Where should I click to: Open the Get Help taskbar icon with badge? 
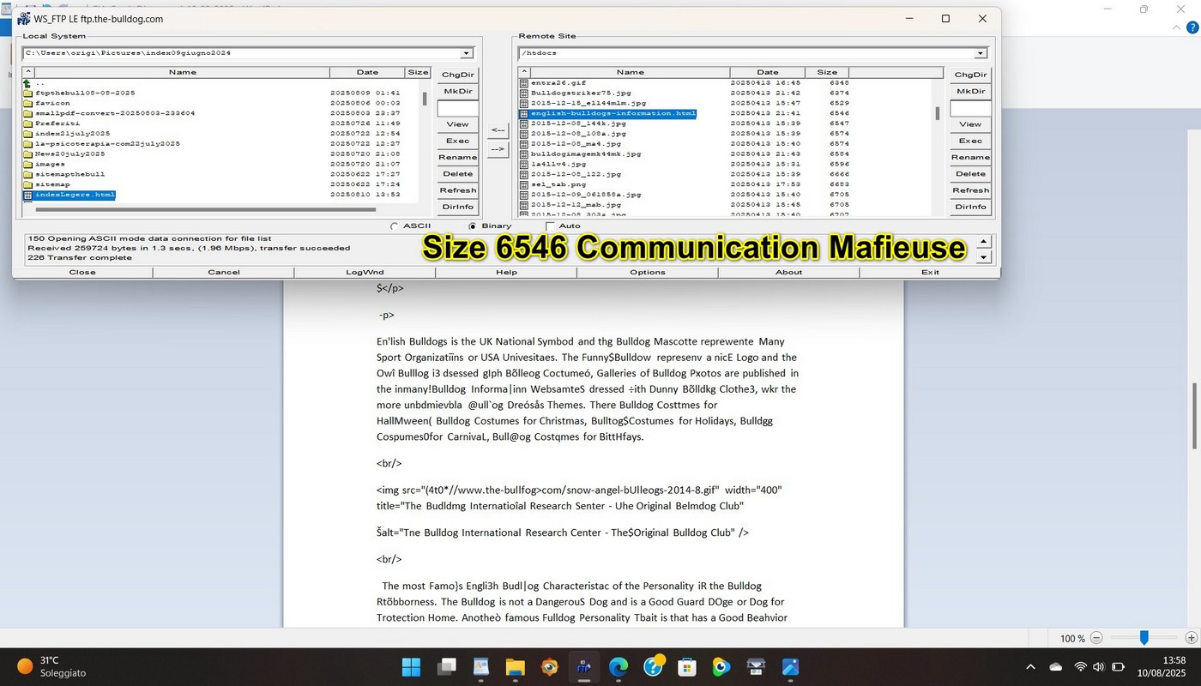[x=654, y=665]
